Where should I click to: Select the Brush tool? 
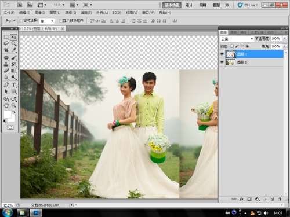coord(13,57)
